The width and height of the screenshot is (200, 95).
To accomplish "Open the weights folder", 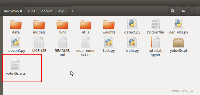I will tap(109, 24).
